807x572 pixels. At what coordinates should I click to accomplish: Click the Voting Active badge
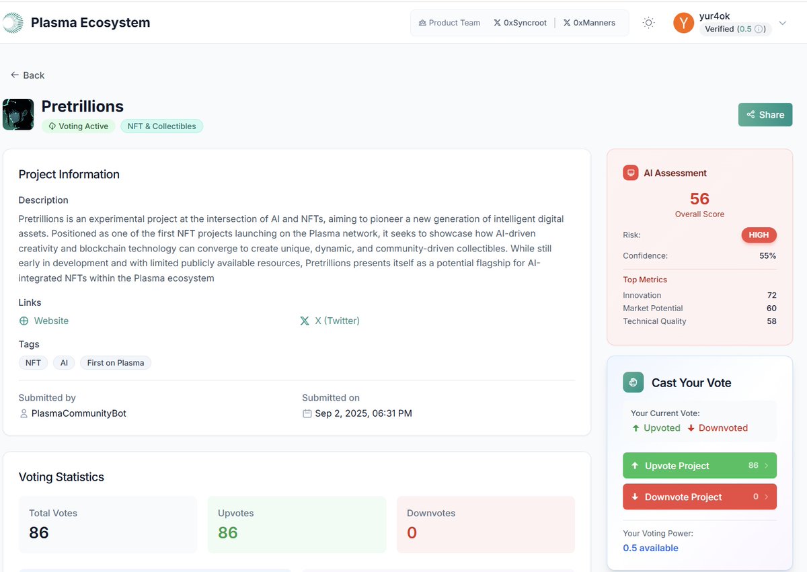pos(78,126)
